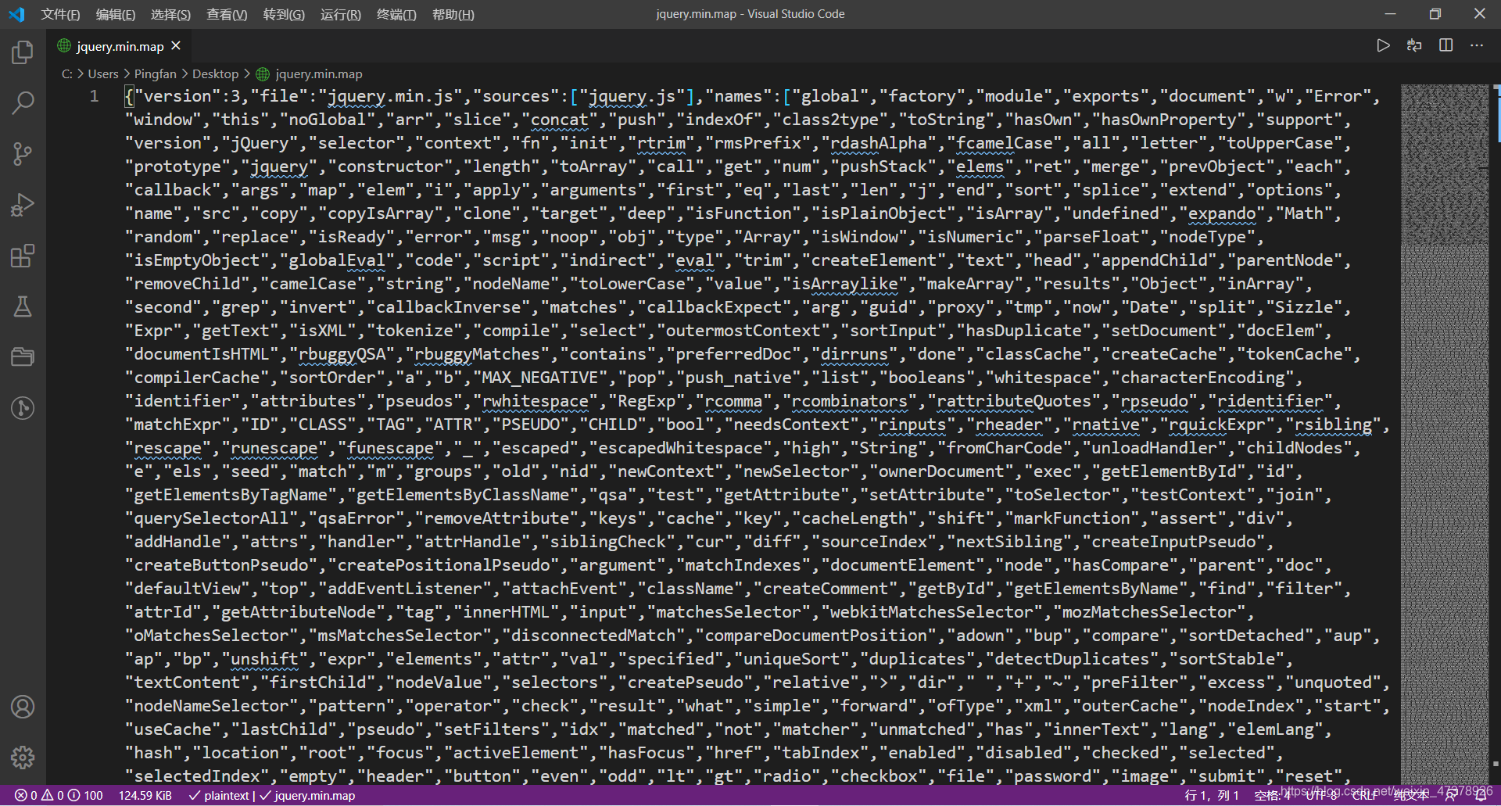Screen dimensions: 1501x806
Task: Close the jquery.min.map tab
Action: 176,45
